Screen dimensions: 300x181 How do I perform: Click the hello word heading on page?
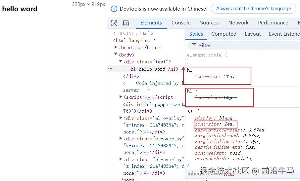(20, 9)
